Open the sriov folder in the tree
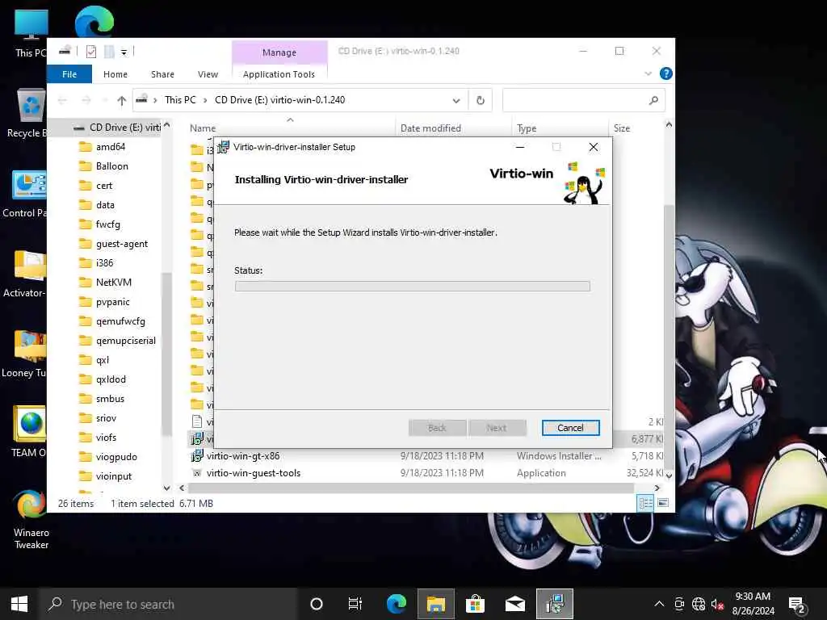 pos(106,418)
